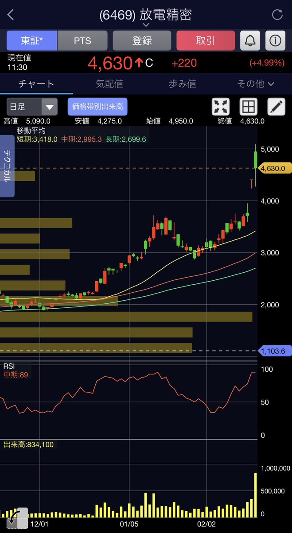Go back with the left chevron icon

[11, 15]
